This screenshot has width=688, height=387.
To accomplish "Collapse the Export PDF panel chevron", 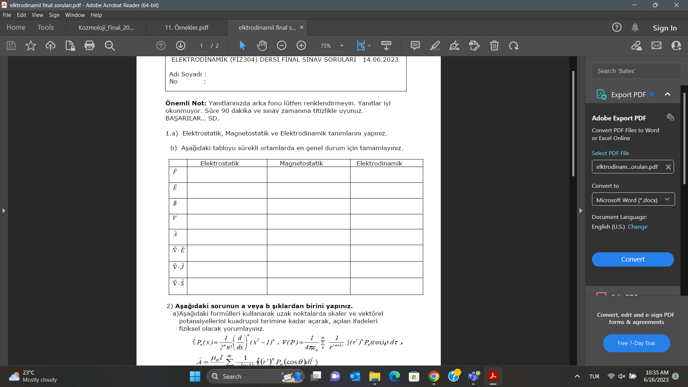I will tap(667, 94).
